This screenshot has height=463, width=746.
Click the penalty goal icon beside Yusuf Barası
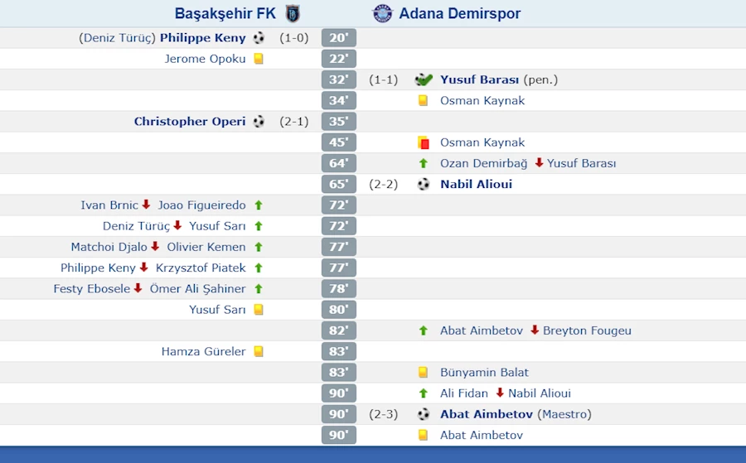point(424,80)
